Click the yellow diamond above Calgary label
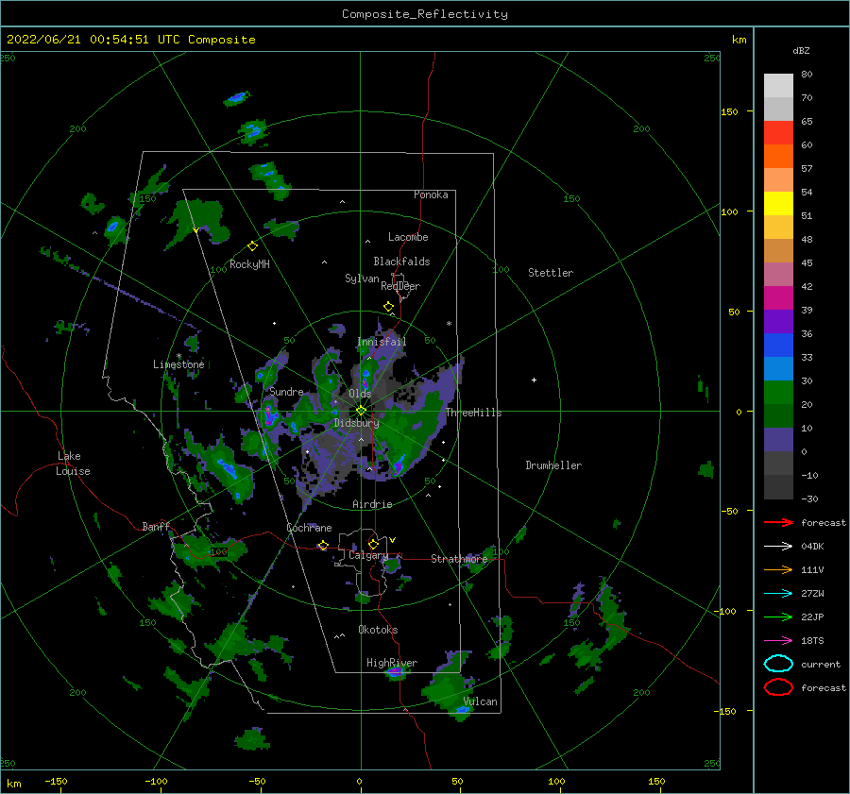The width and height of the screenshot is (850, 794). [373, 544]
